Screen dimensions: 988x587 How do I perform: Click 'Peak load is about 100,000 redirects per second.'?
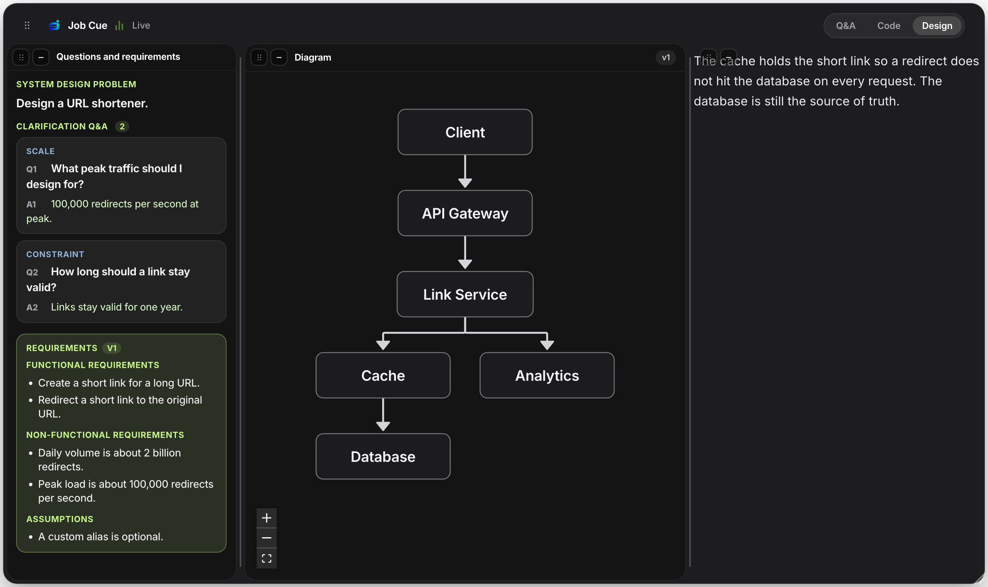pos(126,491)
